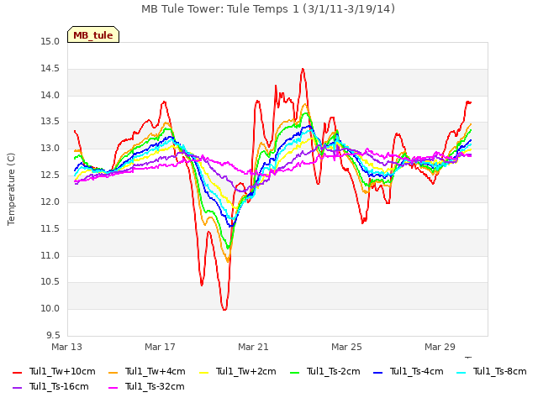Click the Mar 17 x-axis label
This screenshot has height=403, width=538.
[160, 347]
